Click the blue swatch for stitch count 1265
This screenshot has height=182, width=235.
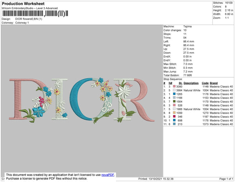174,94
